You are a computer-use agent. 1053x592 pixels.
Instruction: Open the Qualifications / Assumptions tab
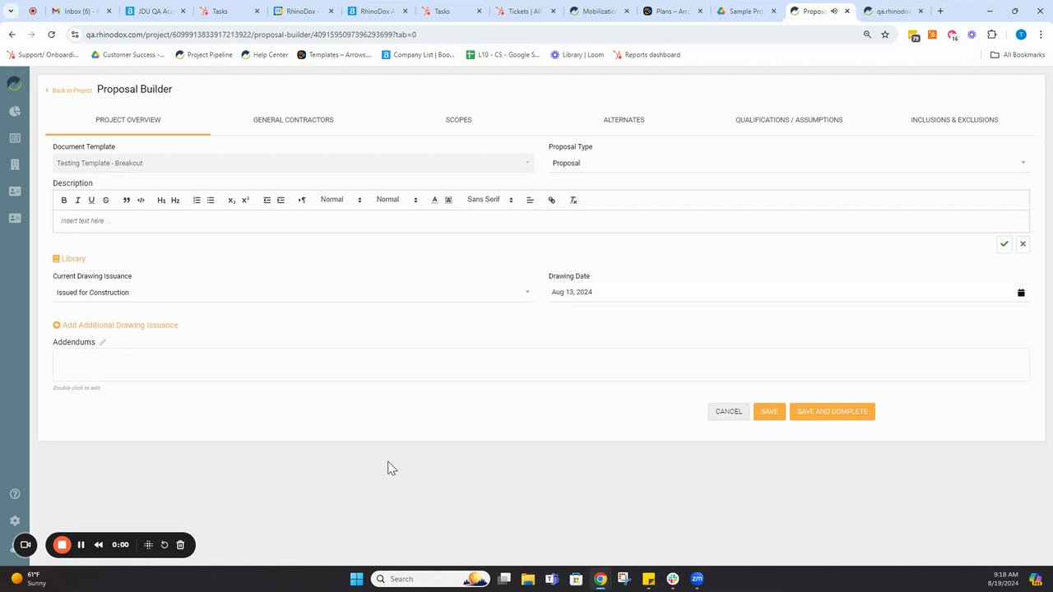(x=789, y=120)
